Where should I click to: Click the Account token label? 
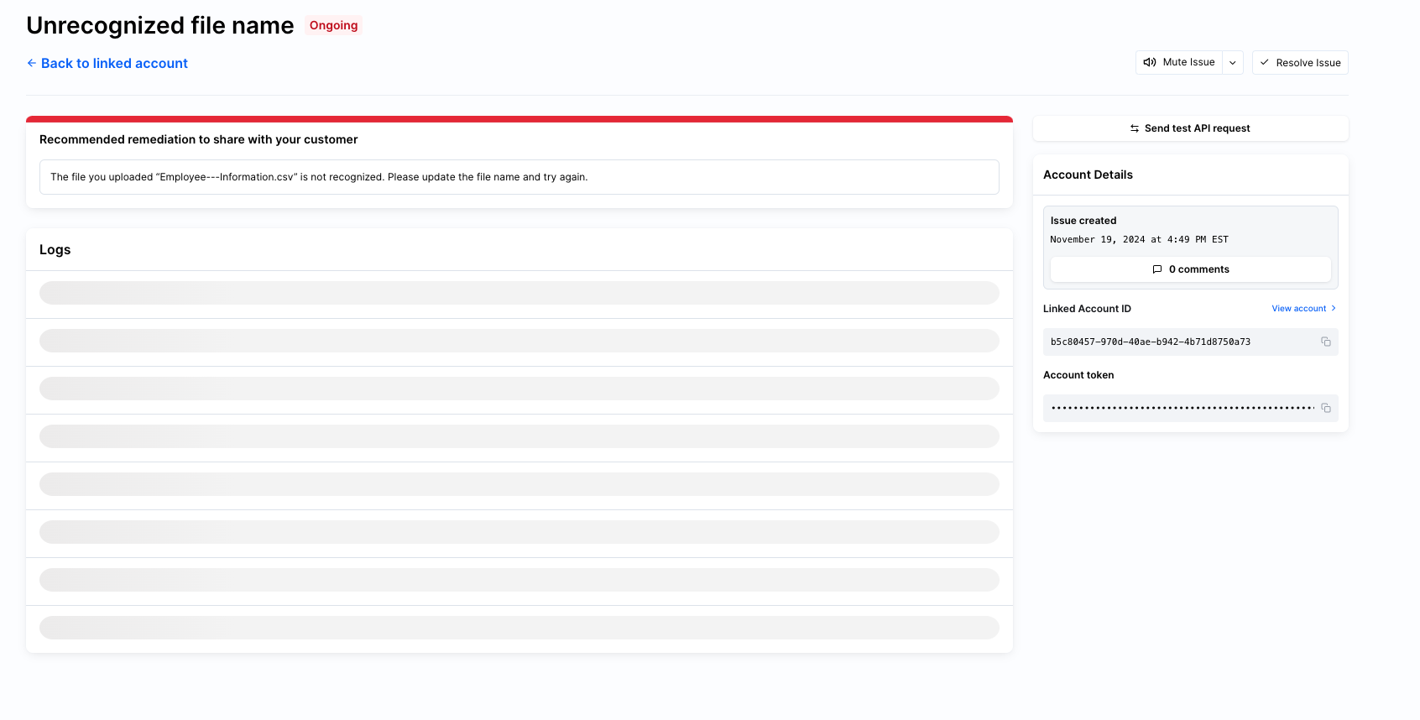point(1078,375)
